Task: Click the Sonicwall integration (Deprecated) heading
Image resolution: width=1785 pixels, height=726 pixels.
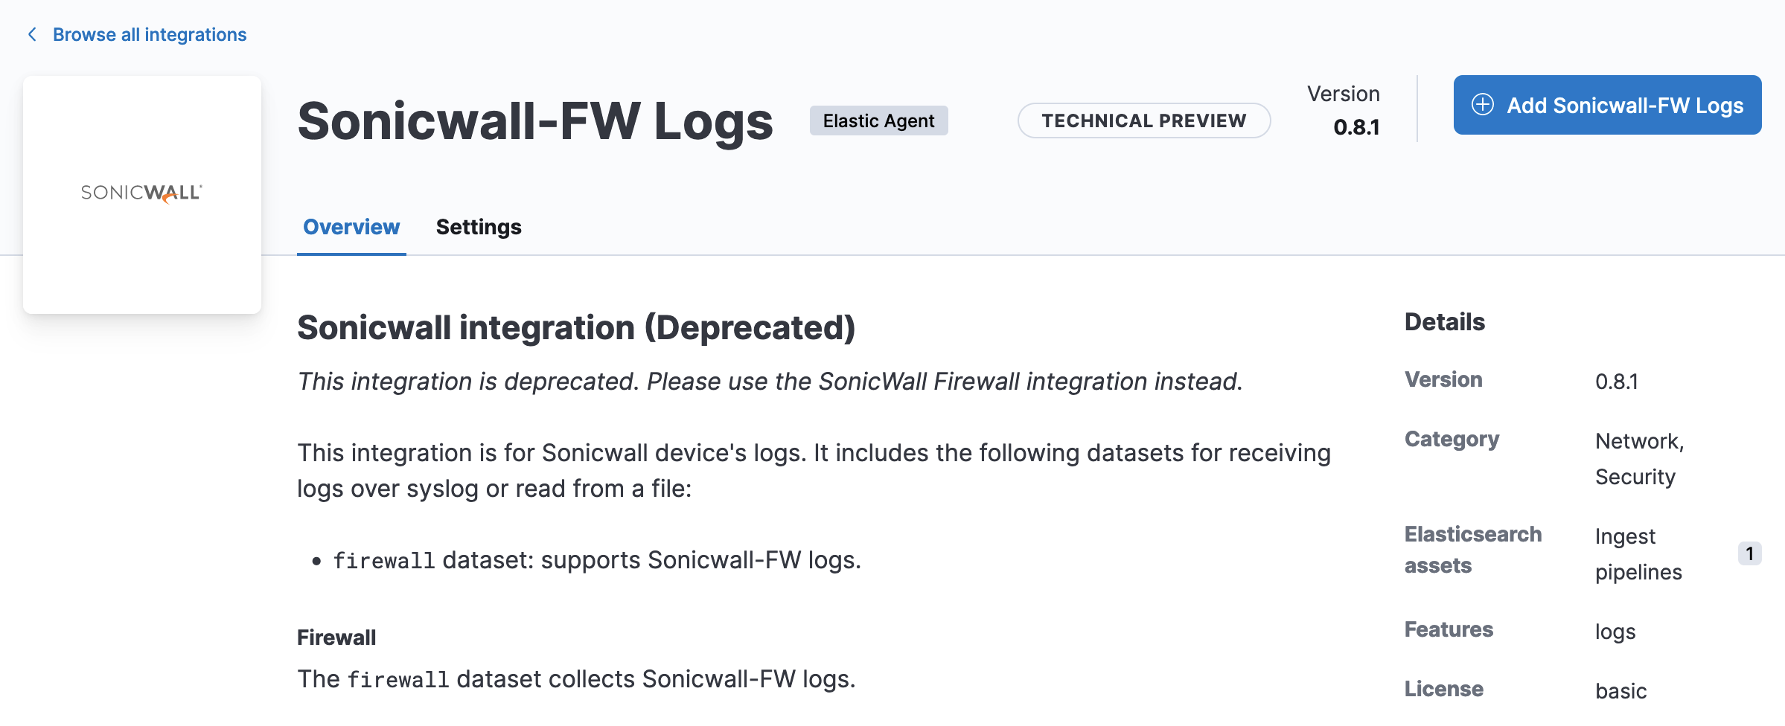Action: 576,327
